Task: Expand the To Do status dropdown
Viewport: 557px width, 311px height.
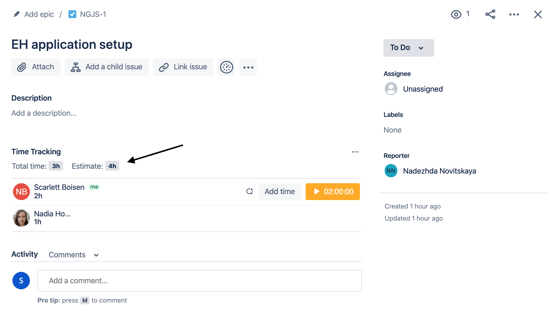Action: (409, 48)
